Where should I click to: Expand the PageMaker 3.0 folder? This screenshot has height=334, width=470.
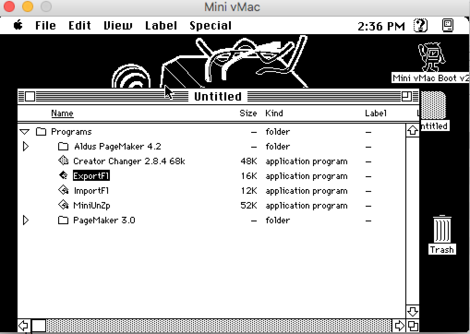[25, 221]
